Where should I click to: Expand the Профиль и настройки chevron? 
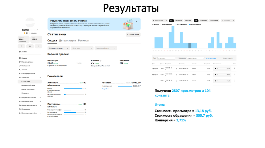coord(40,113)
